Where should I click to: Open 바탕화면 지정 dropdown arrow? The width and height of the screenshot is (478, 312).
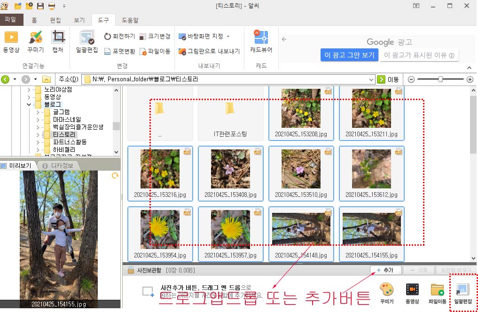click(x=228, y=36)
